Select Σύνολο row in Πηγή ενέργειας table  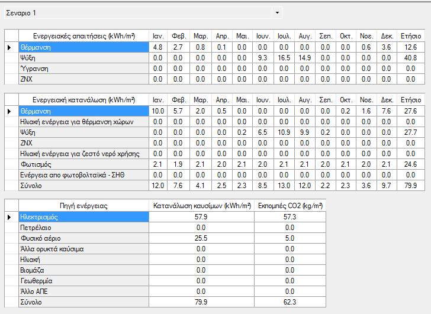(x=84, y=302)
